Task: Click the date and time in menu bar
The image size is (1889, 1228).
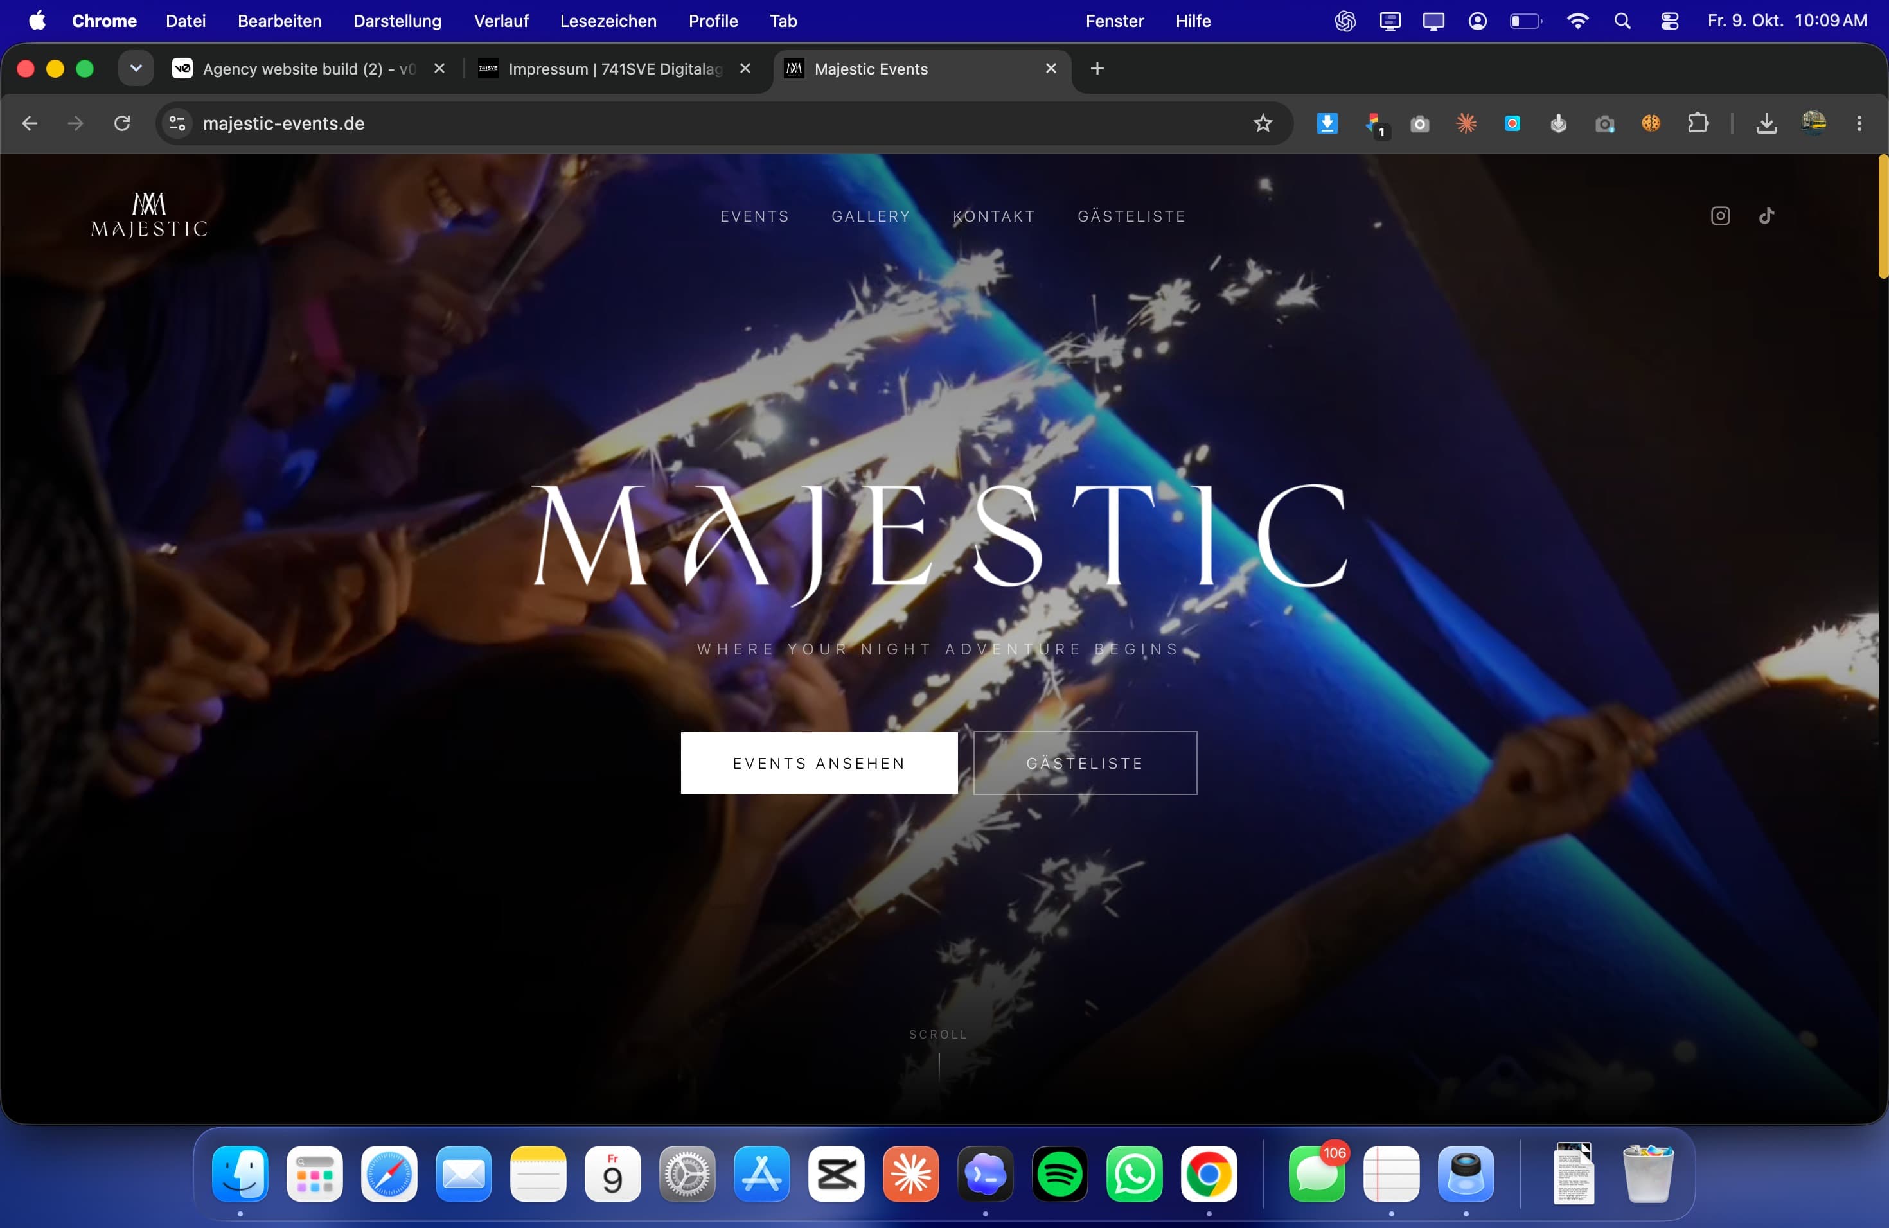Action: pyautogui.click(x=1787, y=21)
